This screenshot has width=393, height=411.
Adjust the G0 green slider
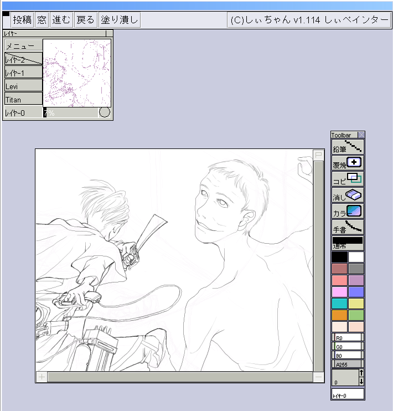[348, 346]
